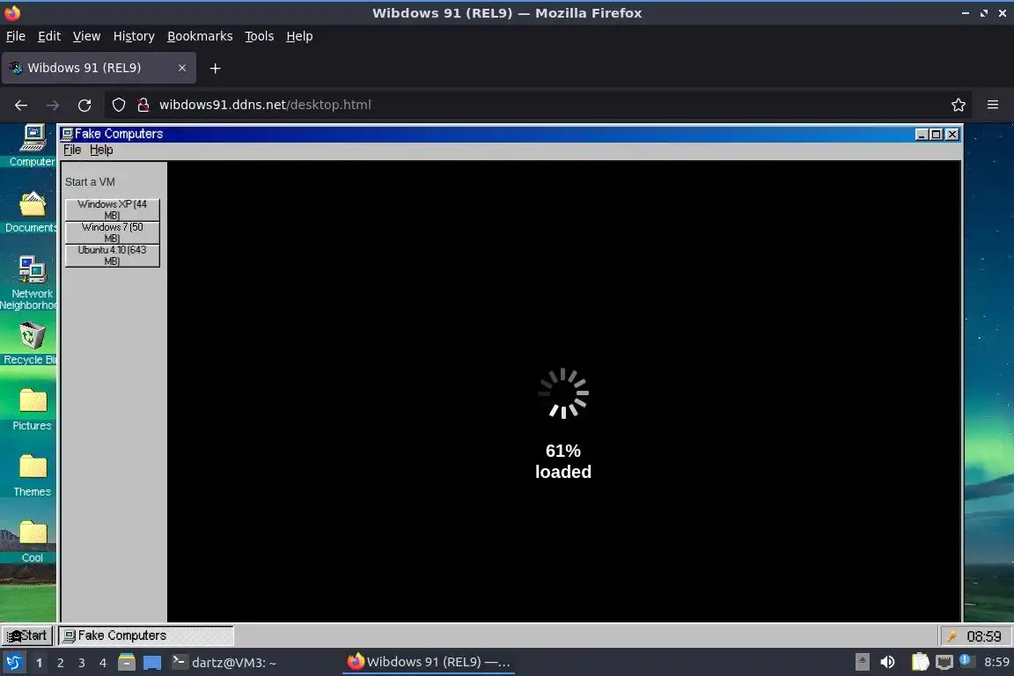Open Firefox History menu

point(134,36)
